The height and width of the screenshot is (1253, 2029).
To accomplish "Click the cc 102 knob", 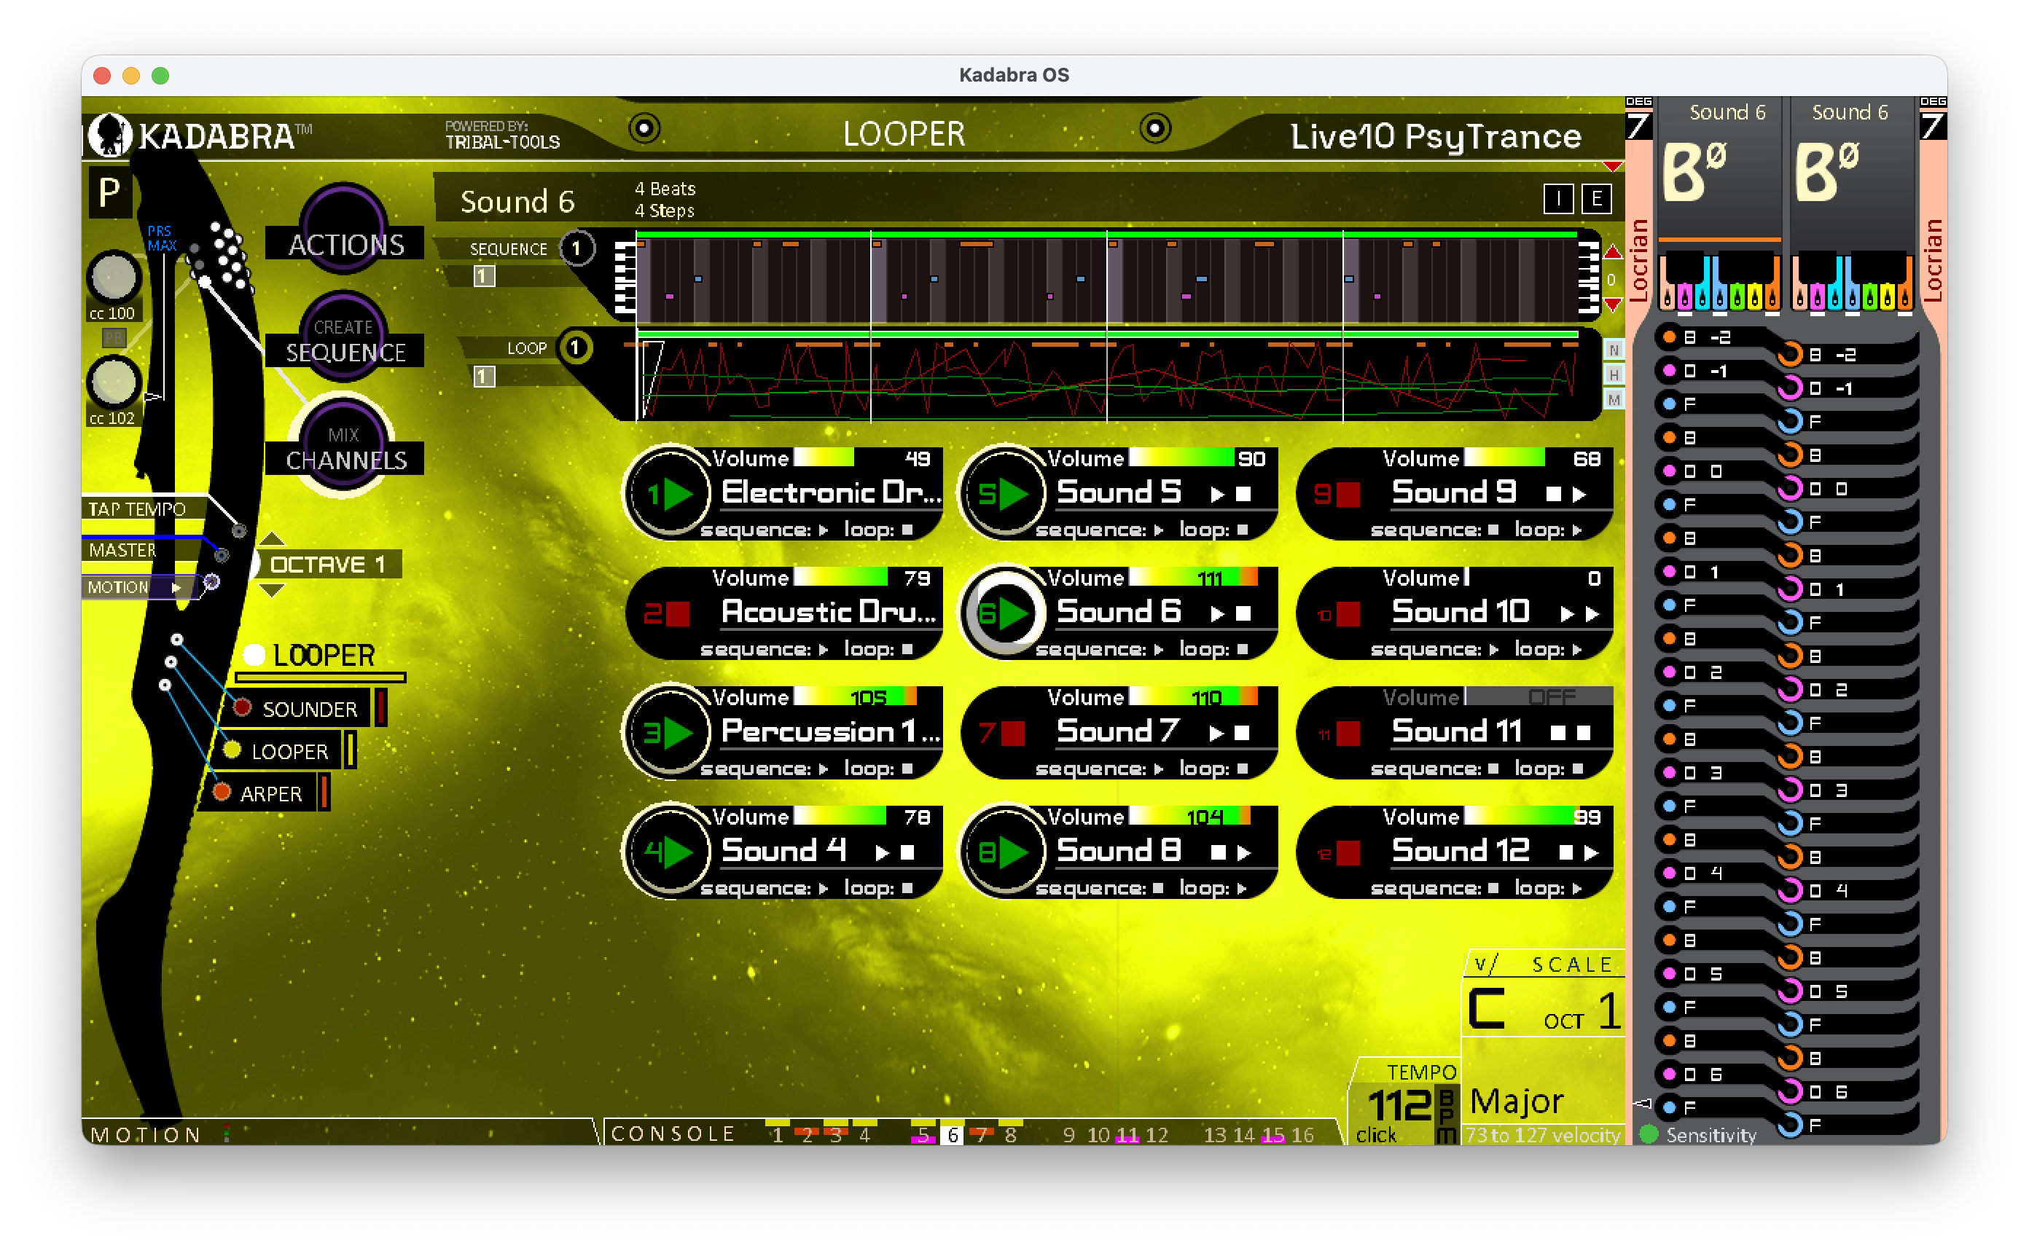I will pyautogui.click(x=114, y=382).
